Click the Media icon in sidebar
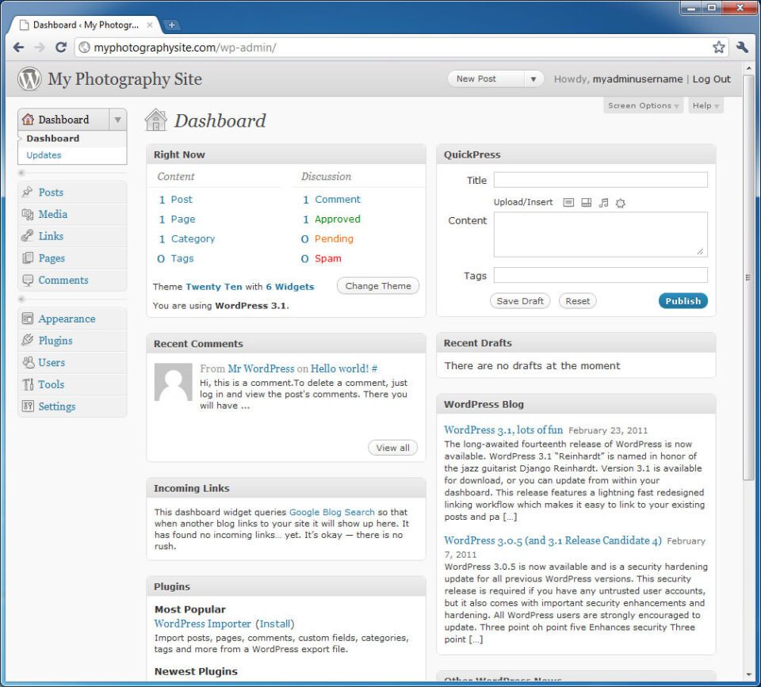This screenshot has height=687, width=761. pos(27,214)
